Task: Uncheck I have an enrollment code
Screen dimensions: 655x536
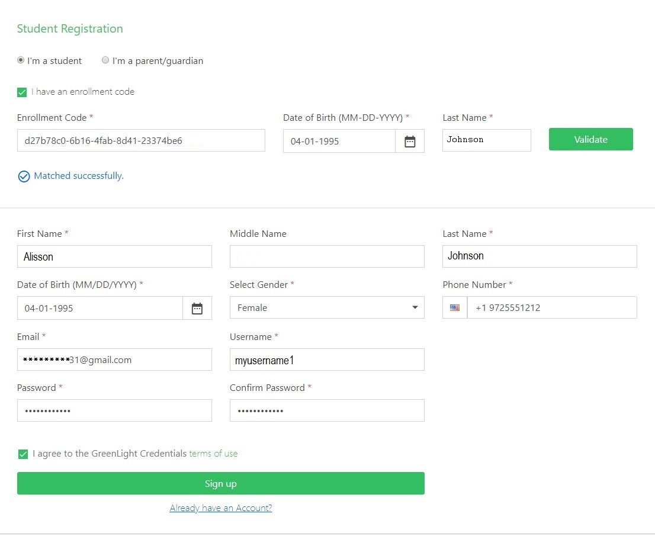Action: [22, 92]
